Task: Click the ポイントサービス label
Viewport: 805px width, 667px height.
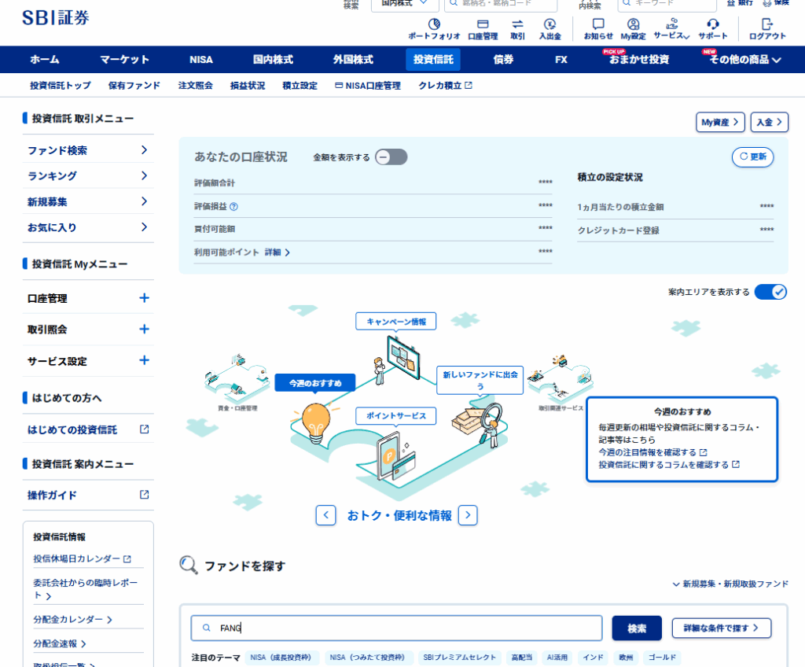Action: (396, 415)
